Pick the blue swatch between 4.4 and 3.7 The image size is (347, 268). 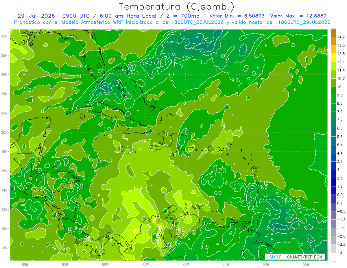pos(333,157)
